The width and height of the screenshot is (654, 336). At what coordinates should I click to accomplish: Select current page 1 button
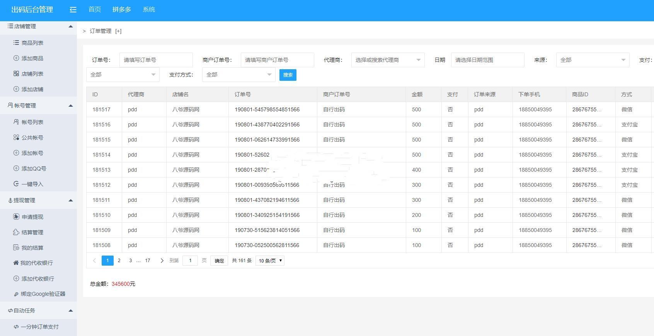click(x=107, y=261)
